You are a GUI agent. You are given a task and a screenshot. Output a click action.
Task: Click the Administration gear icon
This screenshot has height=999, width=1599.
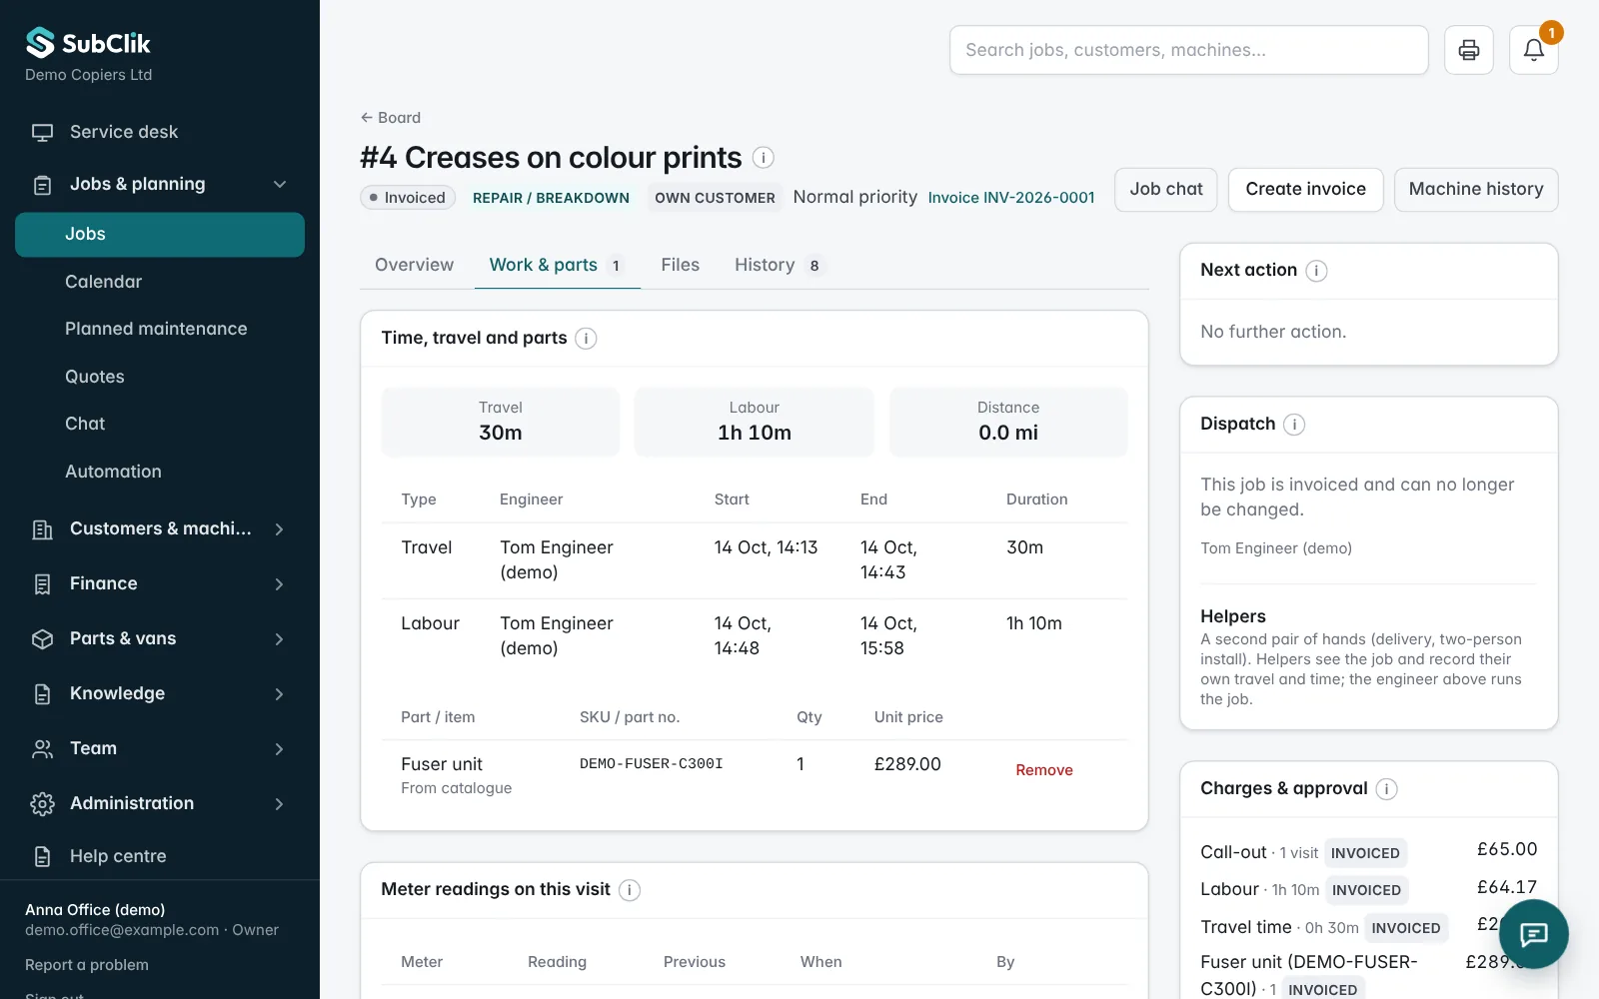coord(42,804)
